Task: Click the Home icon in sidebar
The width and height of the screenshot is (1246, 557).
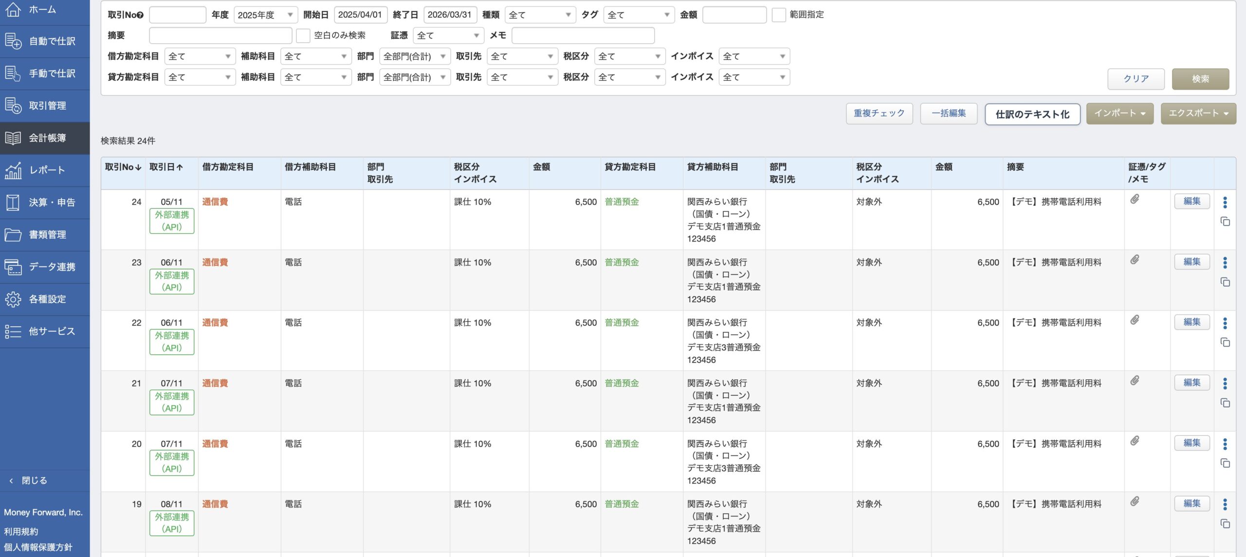Action: [x=13, y=9]
